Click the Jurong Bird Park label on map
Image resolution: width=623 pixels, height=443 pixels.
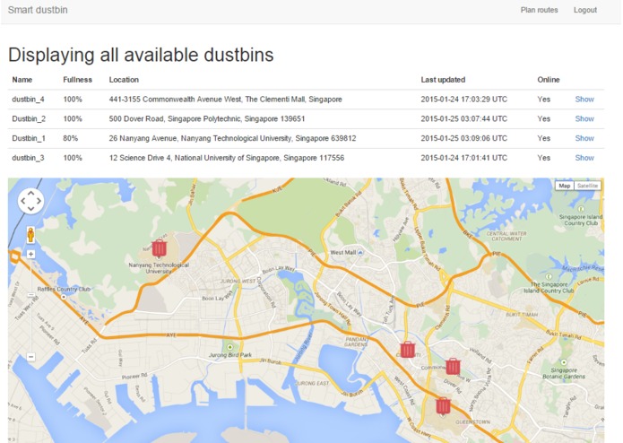[x=230, y=355]
